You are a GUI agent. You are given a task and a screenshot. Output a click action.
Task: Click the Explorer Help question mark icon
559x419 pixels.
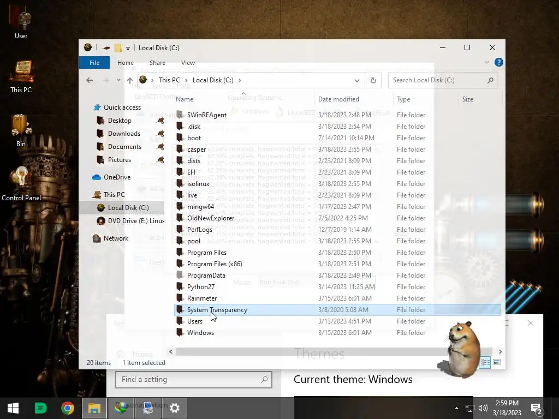499,62
